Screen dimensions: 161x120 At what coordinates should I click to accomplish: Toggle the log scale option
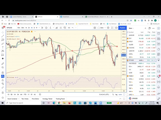[116, 94]
